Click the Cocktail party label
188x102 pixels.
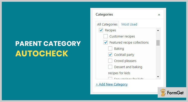pyautogui.click(x=124, y=55)
